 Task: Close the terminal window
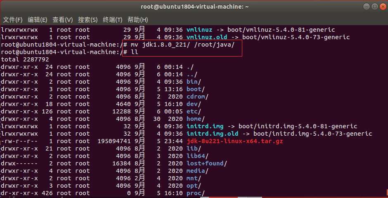point(383,7)
